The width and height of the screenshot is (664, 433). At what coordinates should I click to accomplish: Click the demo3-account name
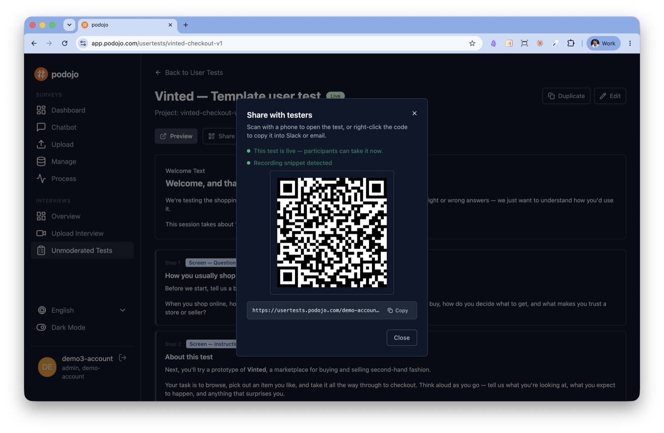tap(87, 358)
